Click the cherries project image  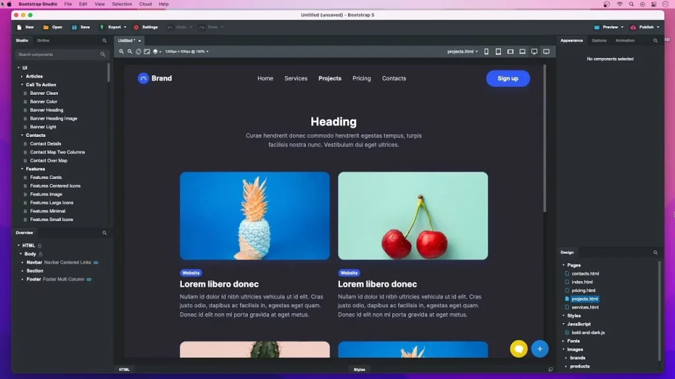click(413, 216)
